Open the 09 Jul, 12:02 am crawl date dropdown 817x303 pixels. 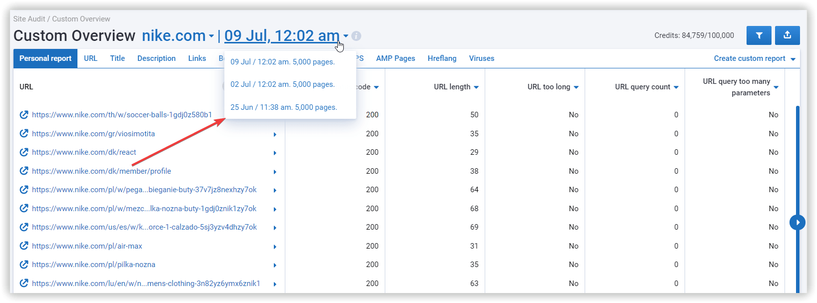pyautogui.click(x=286, y=35)
